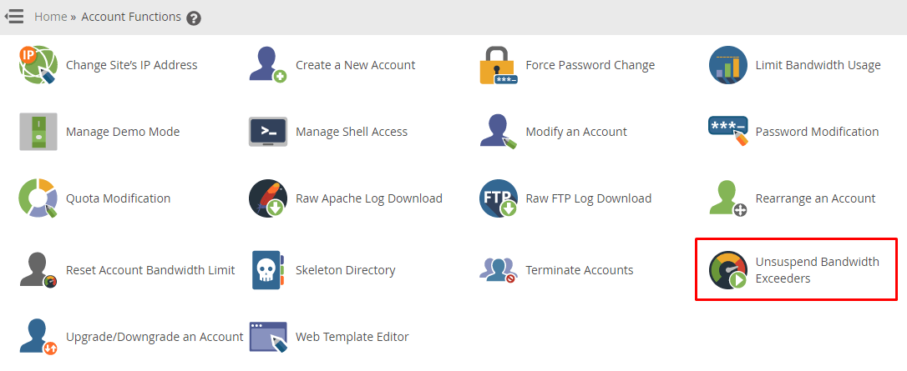This screenshot has width=907, height=371.
Task: Click the Skeleton Directory skull icon
Action: [x=268, y=270]
